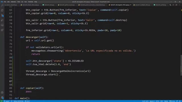
Task: Click line number 89 in the gutter
Action: point(11,88)
